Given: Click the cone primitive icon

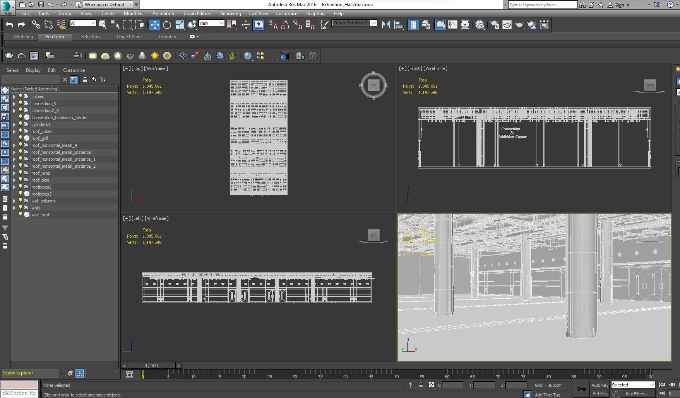Looking at the screenshot, I should pos(142,56).
